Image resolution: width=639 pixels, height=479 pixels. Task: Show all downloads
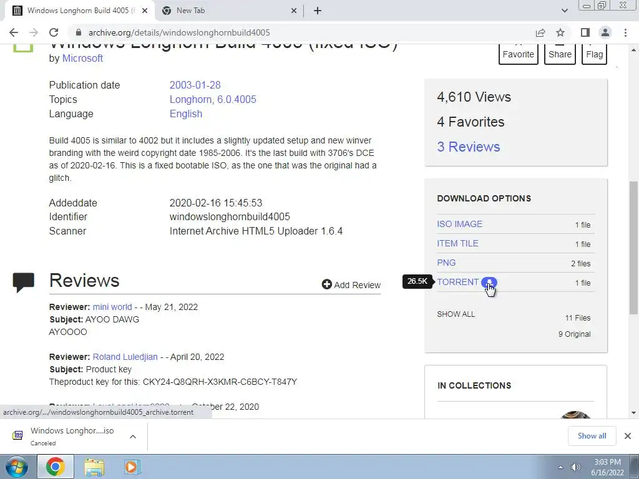click(x=592, y=436)
